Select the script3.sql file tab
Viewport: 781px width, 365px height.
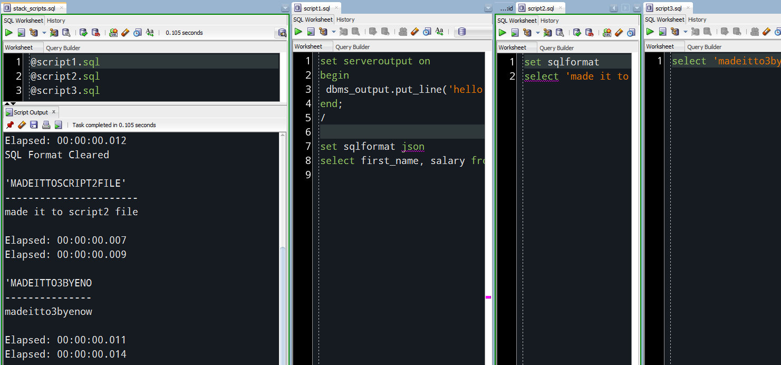(669, 8)
